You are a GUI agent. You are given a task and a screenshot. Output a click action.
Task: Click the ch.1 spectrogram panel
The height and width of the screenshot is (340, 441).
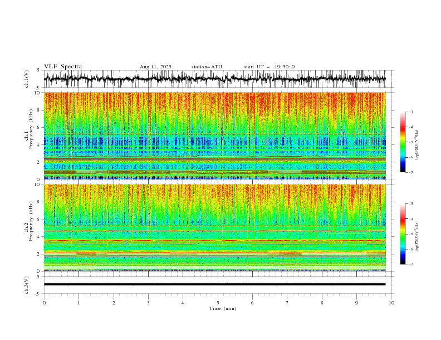215,136
